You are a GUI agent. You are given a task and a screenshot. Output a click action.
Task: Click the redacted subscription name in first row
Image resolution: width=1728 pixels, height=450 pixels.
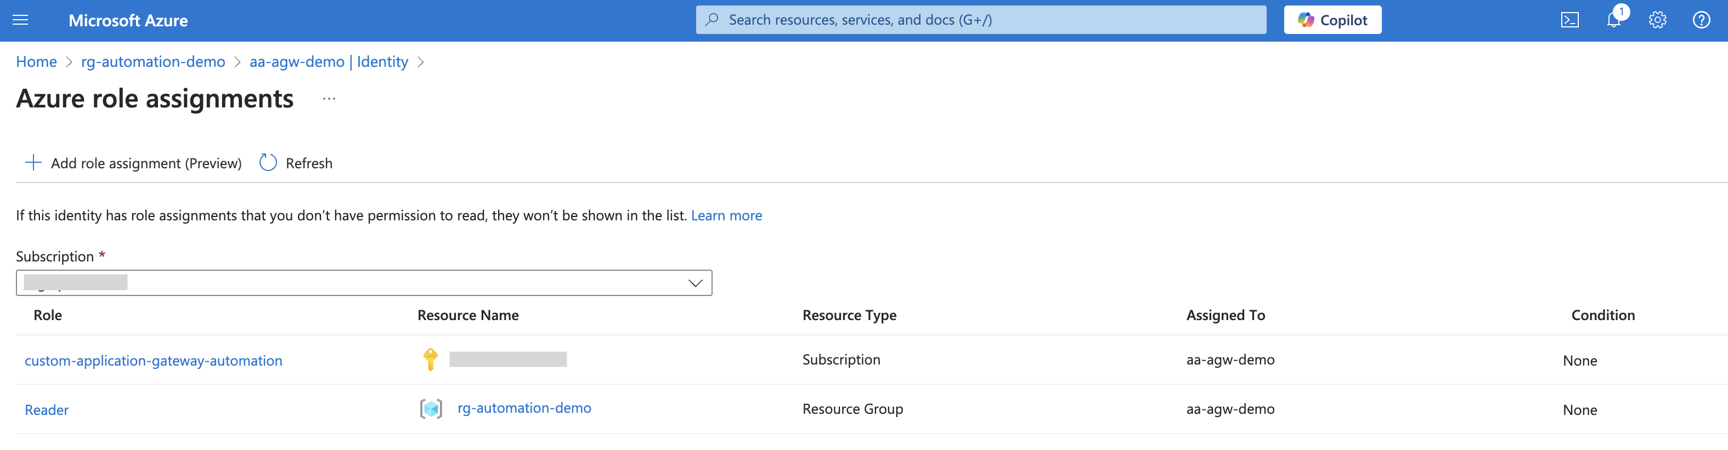[508, 360]
